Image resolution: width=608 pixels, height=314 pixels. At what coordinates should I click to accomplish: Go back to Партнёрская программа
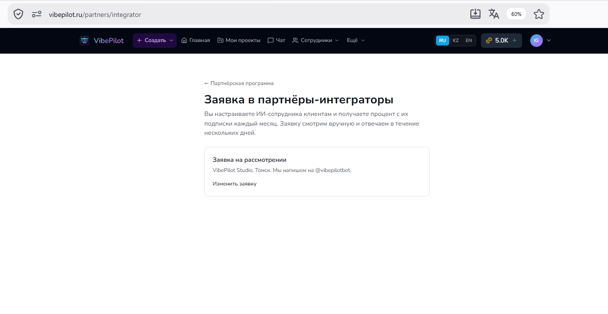coord(239,83)
